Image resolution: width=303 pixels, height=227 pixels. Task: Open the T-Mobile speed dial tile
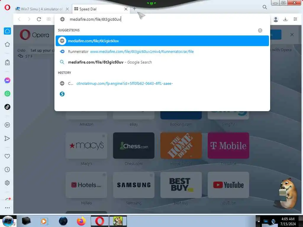(228, 145)
